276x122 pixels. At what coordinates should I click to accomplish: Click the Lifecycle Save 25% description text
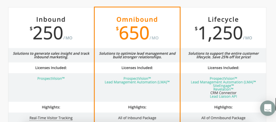coord(223,55)
